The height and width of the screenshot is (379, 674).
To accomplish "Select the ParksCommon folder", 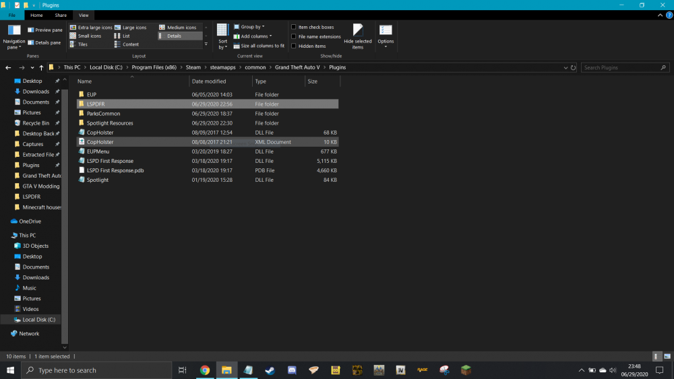I will [x=208, y=113].
